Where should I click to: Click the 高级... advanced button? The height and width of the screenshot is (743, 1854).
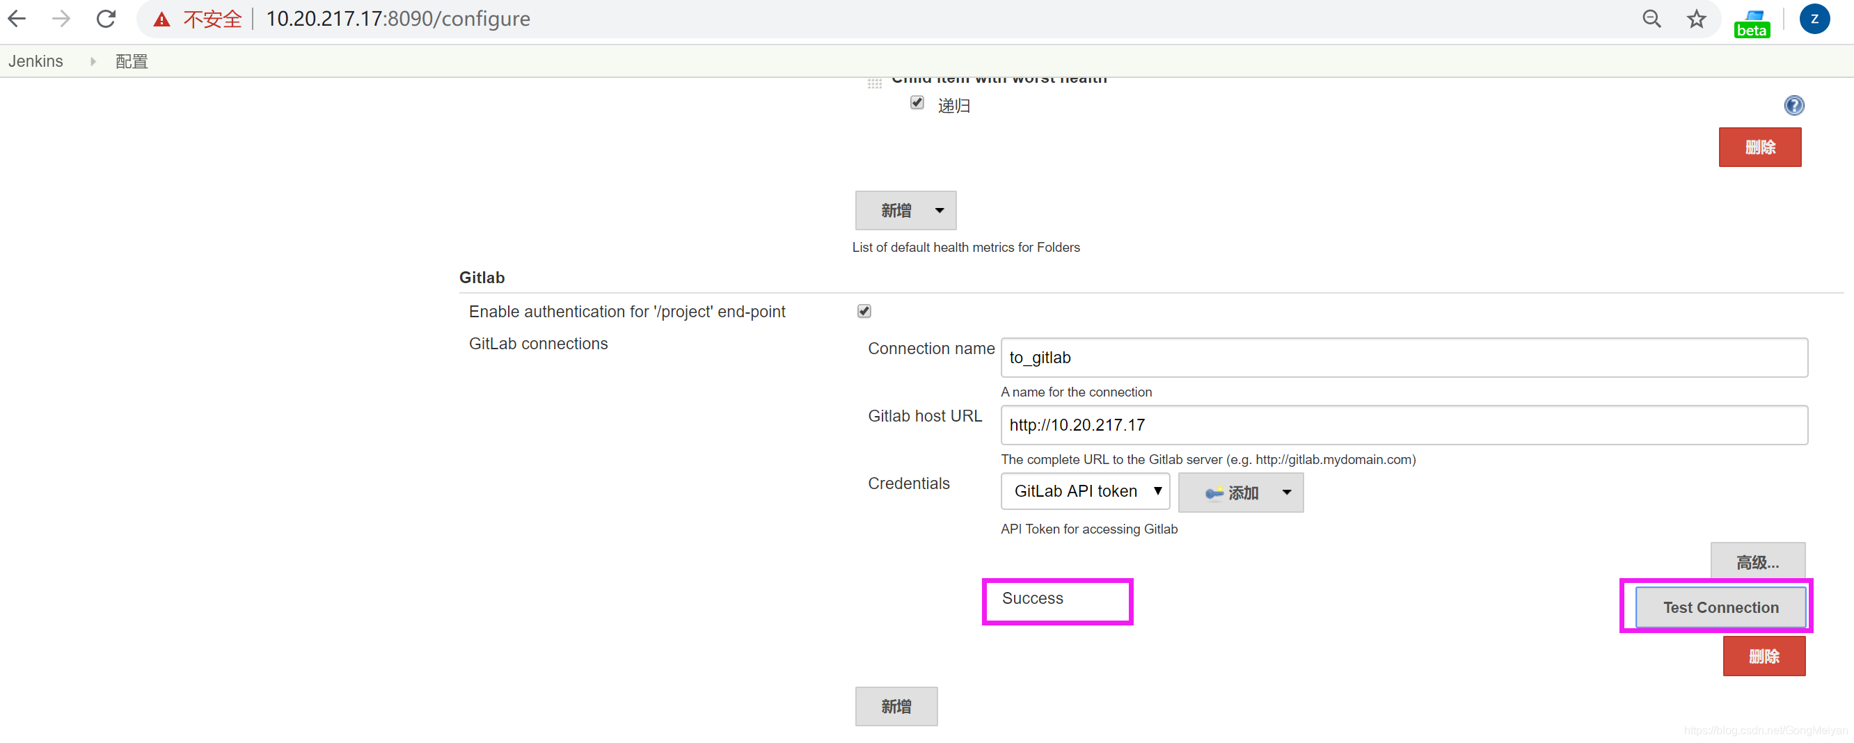coord(1757,561)
